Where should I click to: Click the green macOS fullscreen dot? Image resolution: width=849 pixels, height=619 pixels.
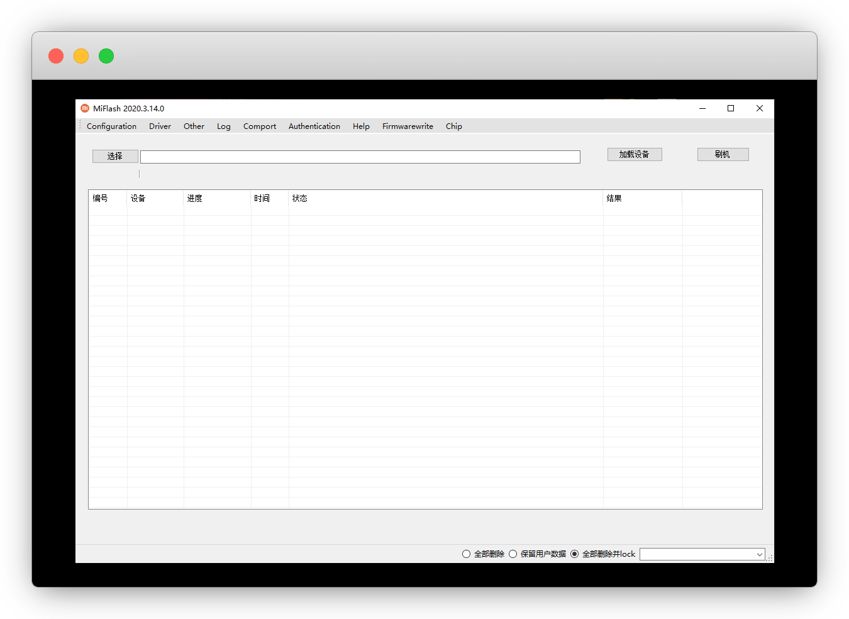coord(106,56)
